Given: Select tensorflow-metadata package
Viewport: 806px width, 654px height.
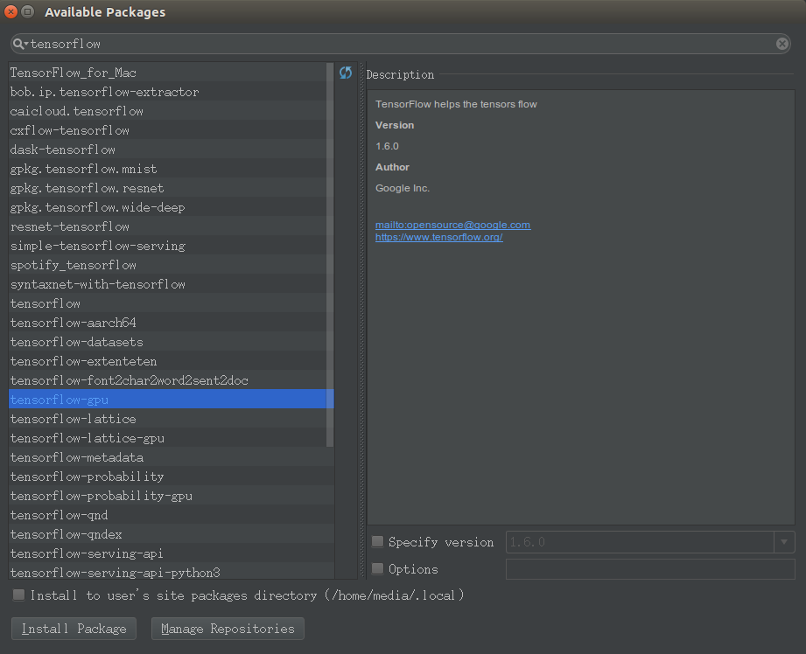Looking at the screenshot, I should point(172,457).
